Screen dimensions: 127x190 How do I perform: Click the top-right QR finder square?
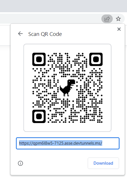click(96, 59)
